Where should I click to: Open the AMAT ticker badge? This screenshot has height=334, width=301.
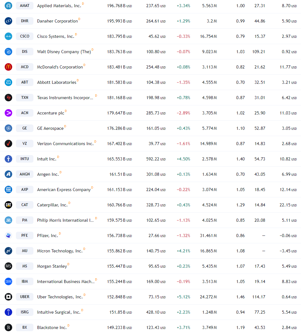[25, 6]
